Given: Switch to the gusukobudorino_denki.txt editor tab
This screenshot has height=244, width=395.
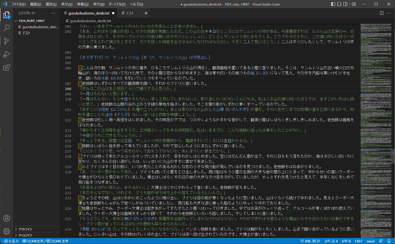Looking at the screenshot, I should tap(89, 13).
